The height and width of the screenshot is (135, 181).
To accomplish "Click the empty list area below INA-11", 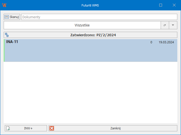I will click(90, 93).
